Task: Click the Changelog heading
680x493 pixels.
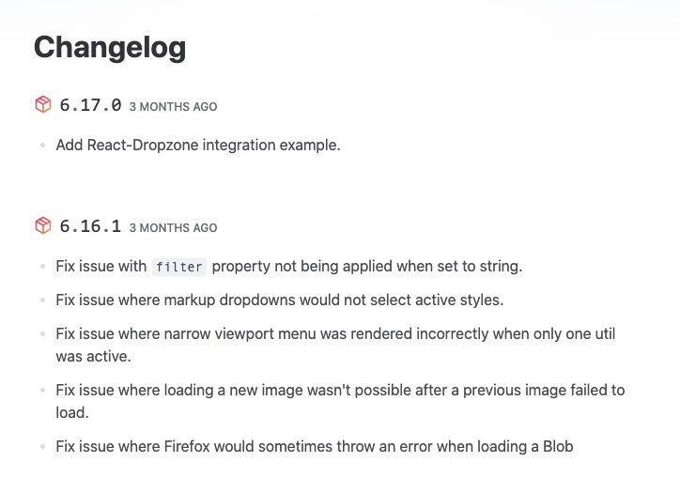Action: pos(110,48)
